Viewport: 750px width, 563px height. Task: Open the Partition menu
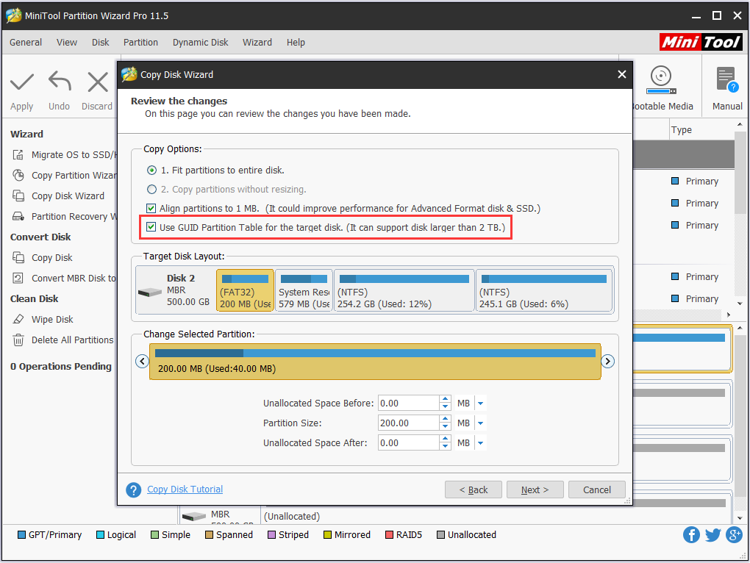[x=140, y=43]
